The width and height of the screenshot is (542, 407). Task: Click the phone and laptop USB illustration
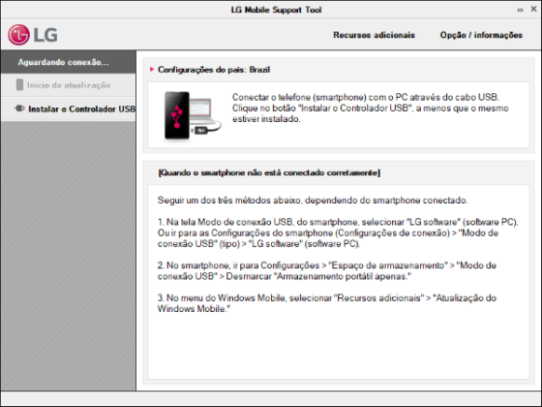tap(193, 115)
